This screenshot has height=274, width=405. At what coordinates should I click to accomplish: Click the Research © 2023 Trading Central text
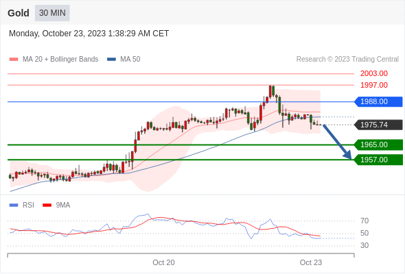[347, 60]
